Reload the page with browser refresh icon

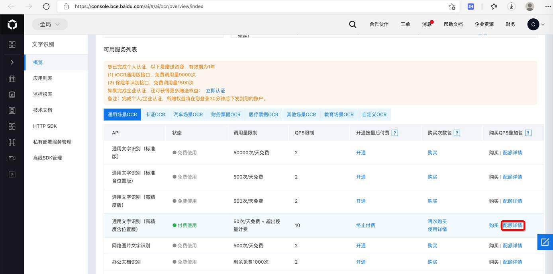(46, 6)
